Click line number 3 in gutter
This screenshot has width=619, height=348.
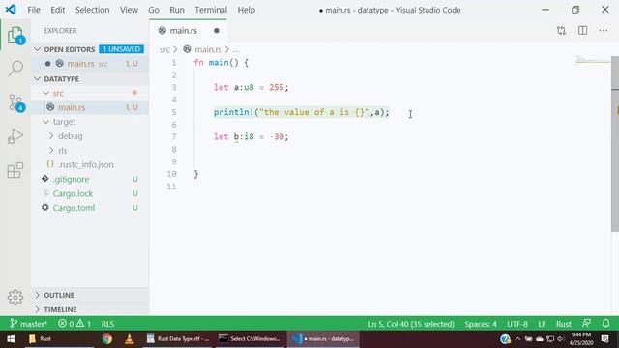174,87
